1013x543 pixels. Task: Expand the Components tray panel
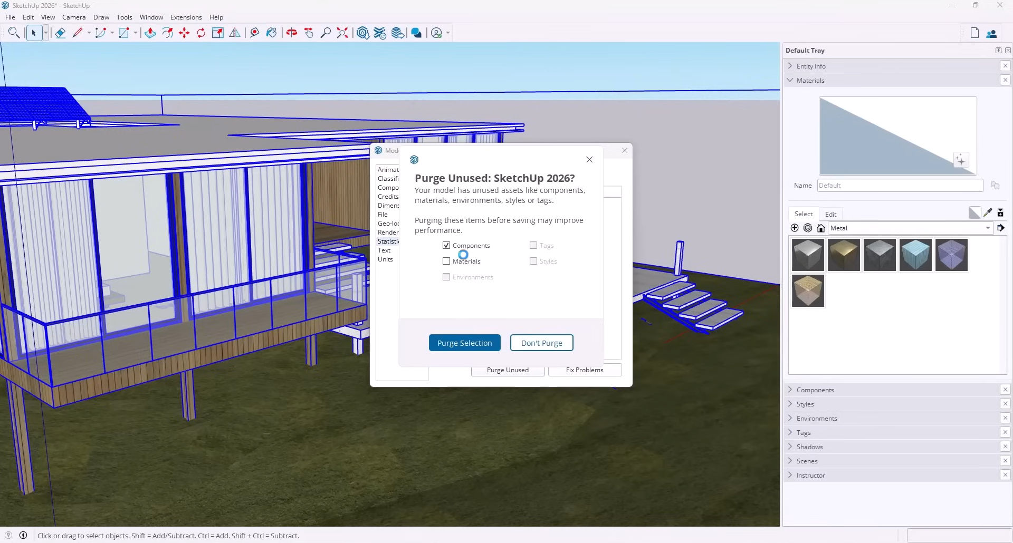[815, 390]
